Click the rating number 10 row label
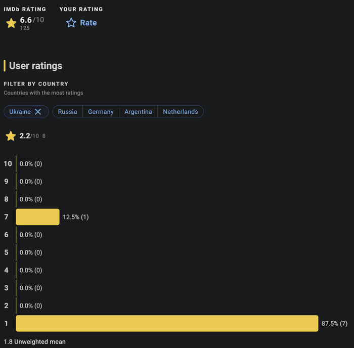The width and height of the screenshot is (354, 348). click(x=8, y=163)
